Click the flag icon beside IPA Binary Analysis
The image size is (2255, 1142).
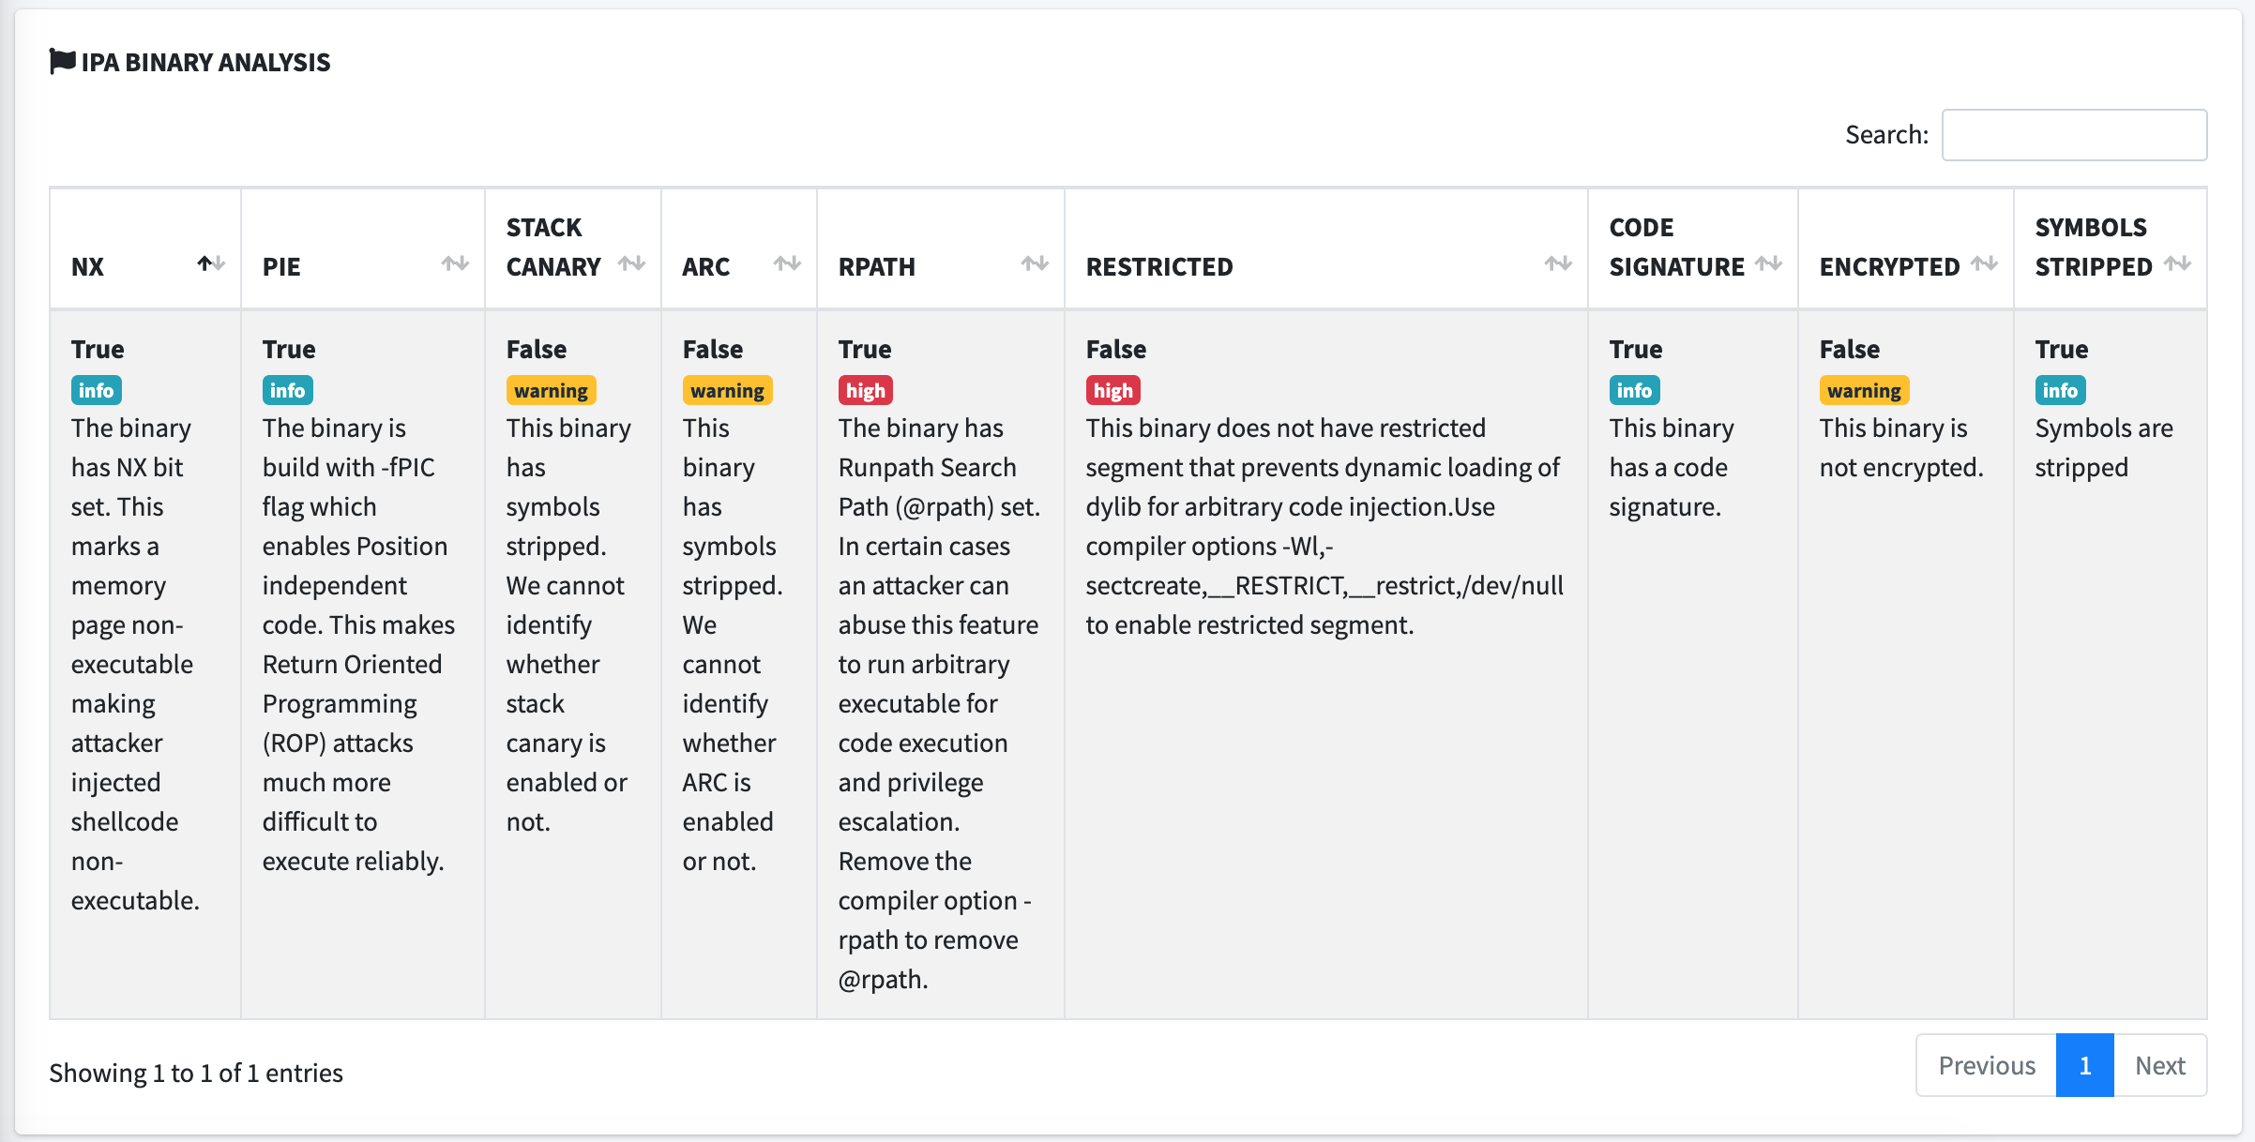coord(62,61)
